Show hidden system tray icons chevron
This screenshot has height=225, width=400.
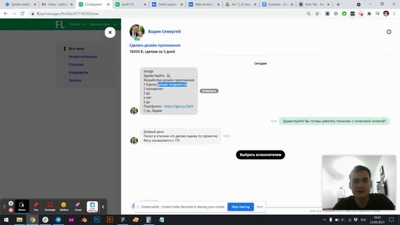click(x=324, y=219)
